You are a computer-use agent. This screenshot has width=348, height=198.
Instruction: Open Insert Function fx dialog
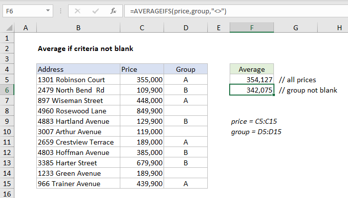tap(113, 10)
